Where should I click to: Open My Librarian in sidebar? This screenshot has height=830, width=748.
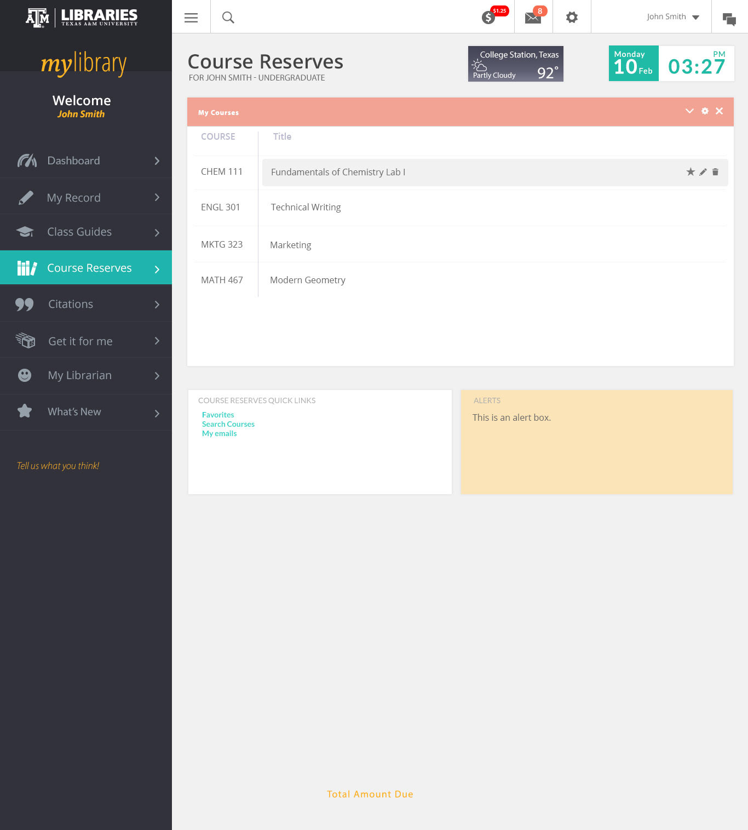coord(86,375)
